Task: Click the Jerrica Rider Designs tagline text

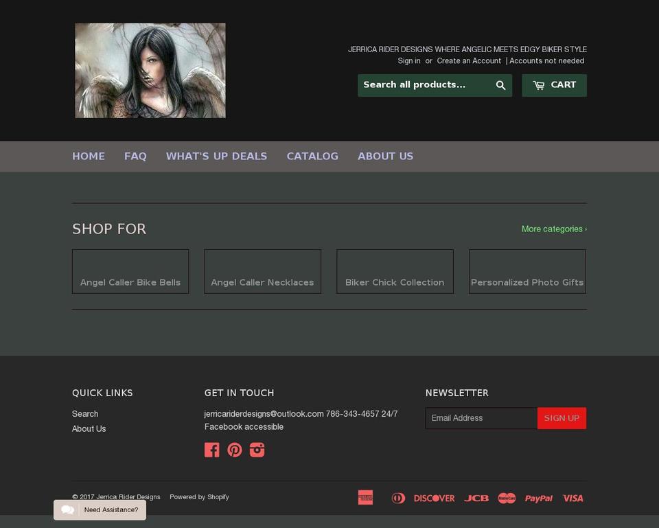Action: pos(467,49)
